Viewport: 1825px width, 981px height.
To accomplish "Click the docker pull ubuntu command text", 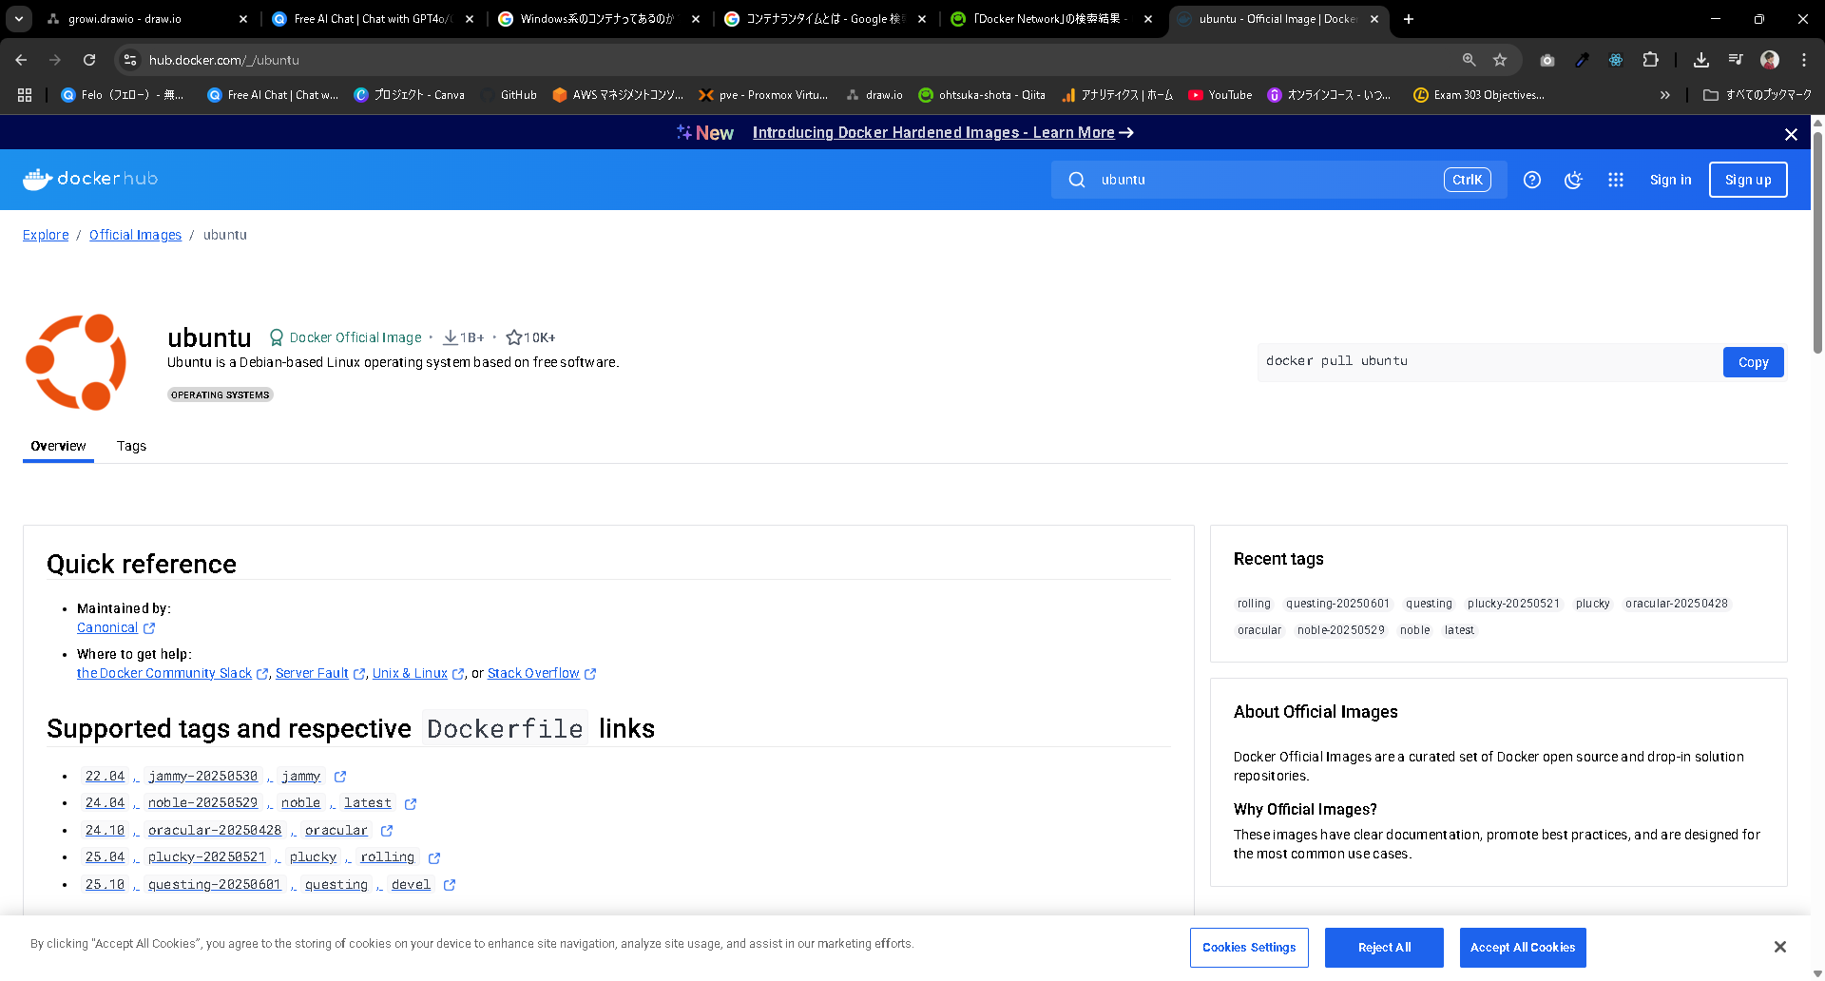I will (1336, 361).
